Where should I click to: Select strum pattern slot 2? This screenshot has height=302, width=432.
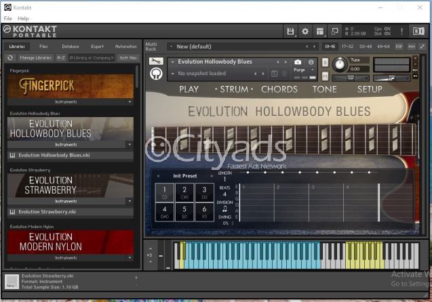(x=184, y=192)
